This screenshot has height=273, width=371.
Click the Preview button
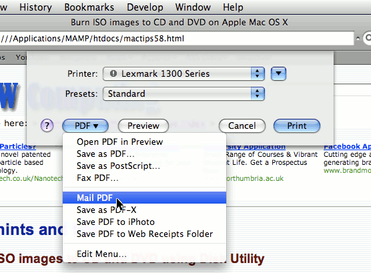pyautogui.click(x=143, y=125)
